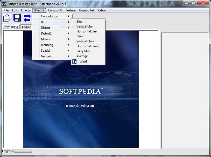Viewport: 211px width, 157px height.
Task: Open the Texture menu in the menu bar
Action: coord(71,10)
